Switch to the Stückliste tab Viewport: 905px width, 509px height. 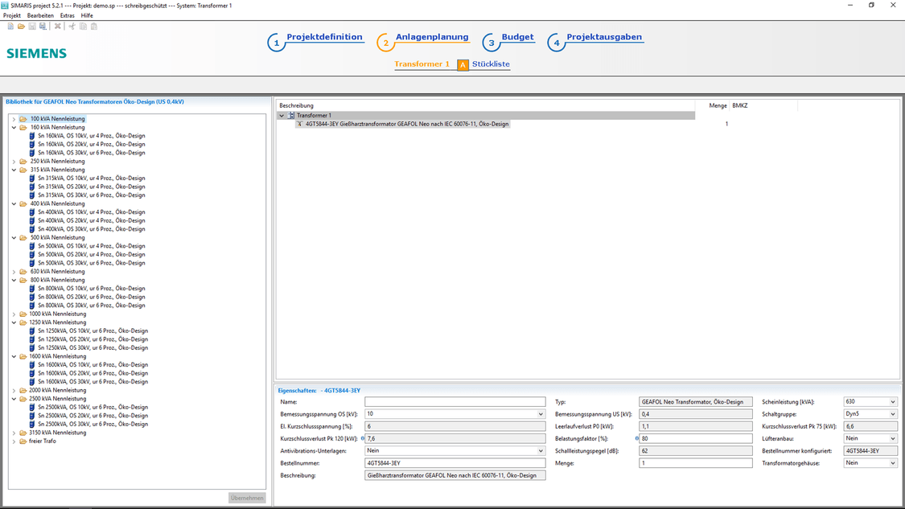coord(490,64)
